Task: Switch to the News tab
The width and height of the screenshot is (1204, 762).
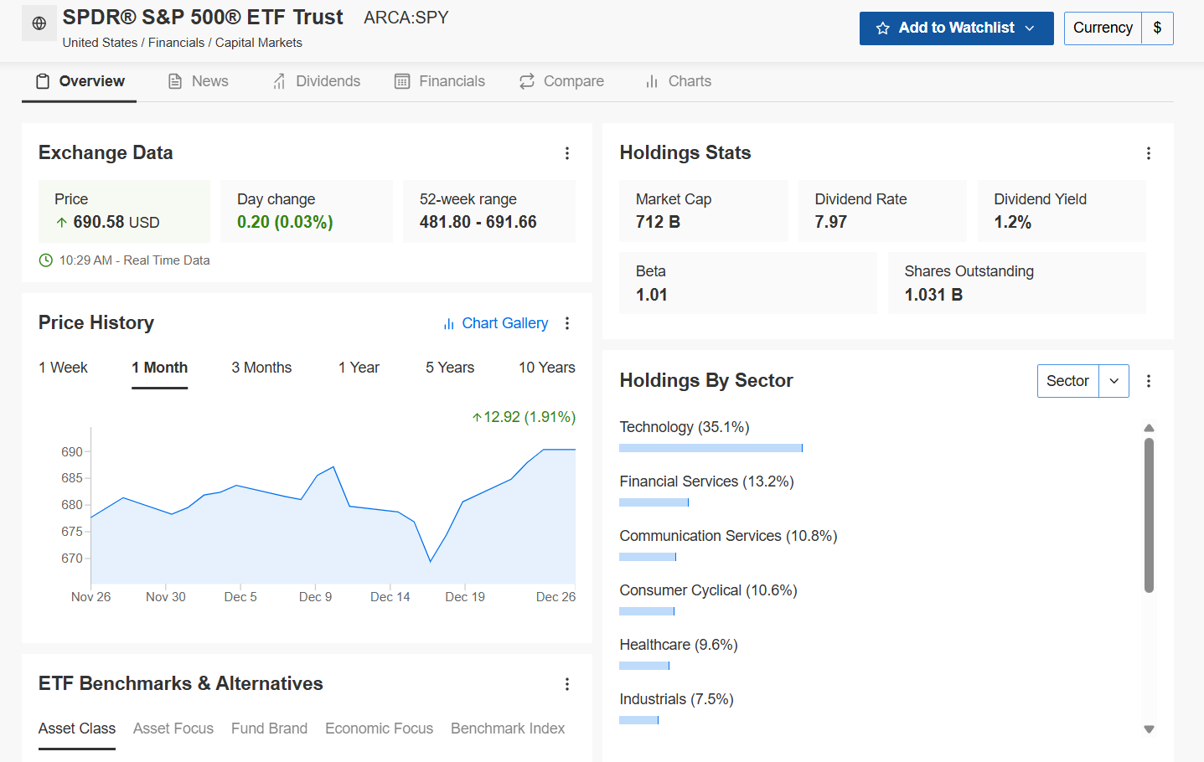Action: 198,81
